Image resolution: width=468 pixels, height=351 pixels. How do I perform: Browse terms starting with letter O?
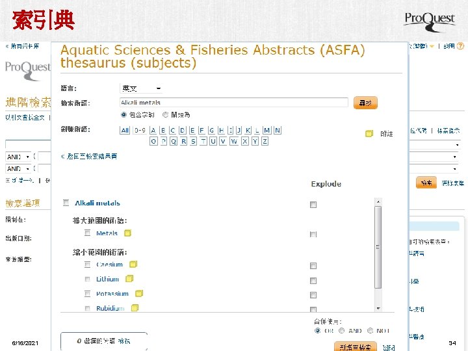coord(153,141)
